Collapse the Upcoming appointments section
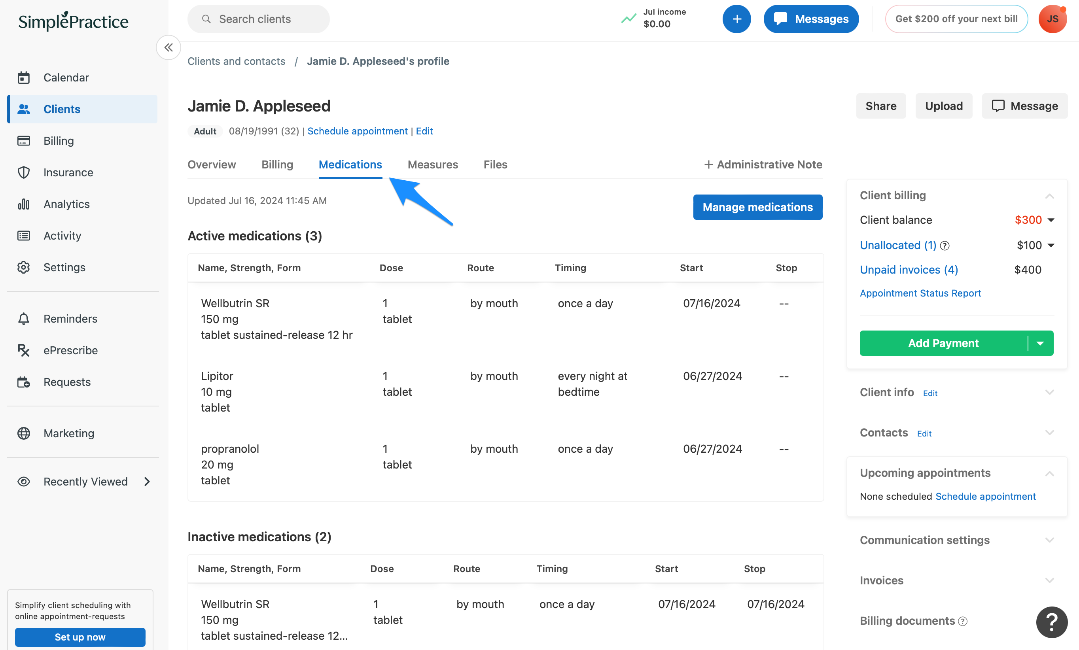Screen dimensions: 1079x650 1050,473
